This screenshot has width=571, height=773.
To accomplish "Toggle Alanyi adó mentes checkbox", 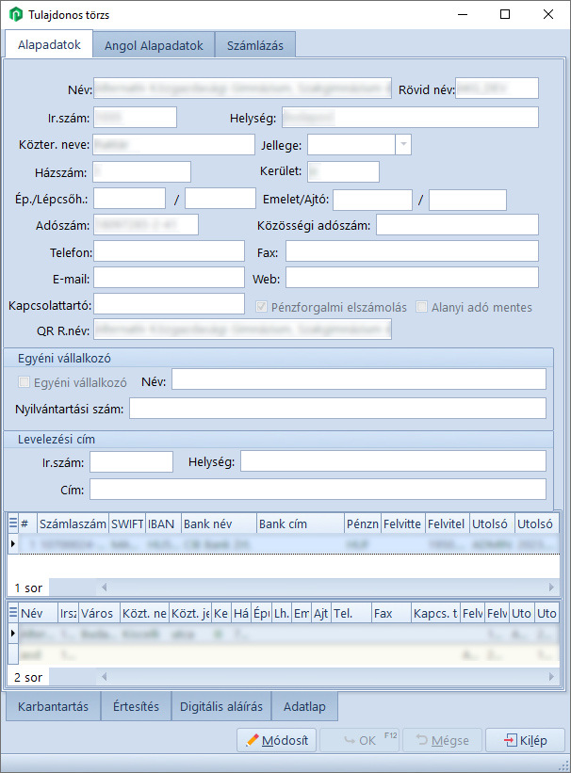I will click(x=423, y=307).
